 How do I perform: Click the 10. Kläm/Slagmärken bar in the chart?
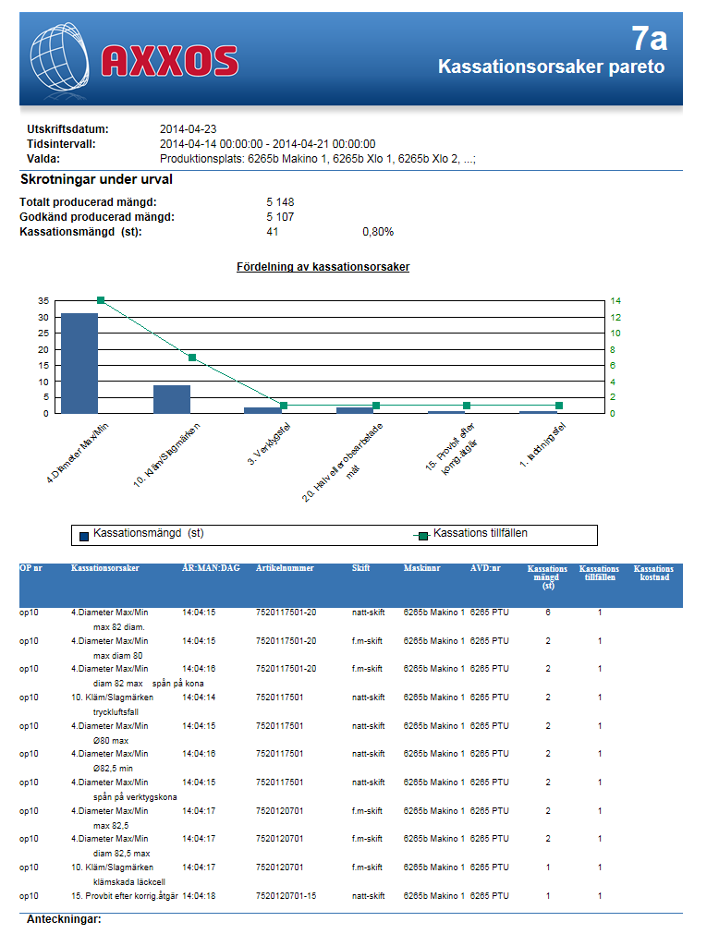pos(172,399)
